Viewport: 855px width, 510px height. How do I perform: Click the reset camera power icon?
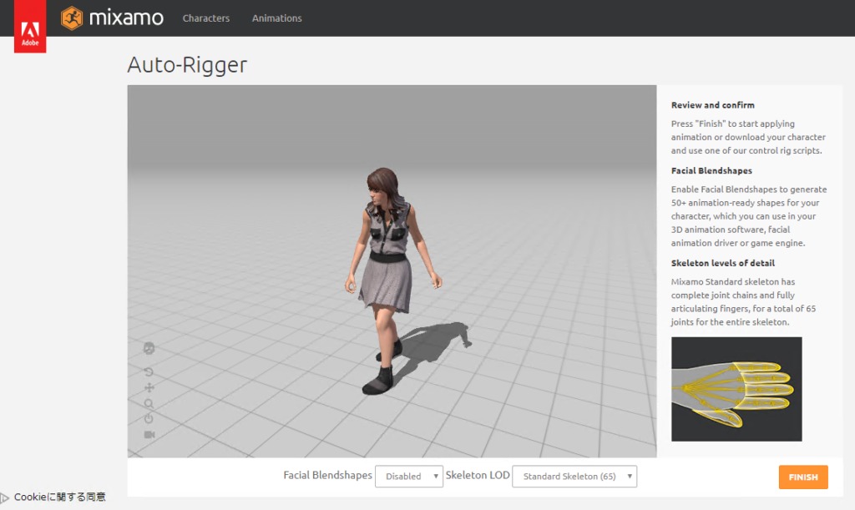149,418
